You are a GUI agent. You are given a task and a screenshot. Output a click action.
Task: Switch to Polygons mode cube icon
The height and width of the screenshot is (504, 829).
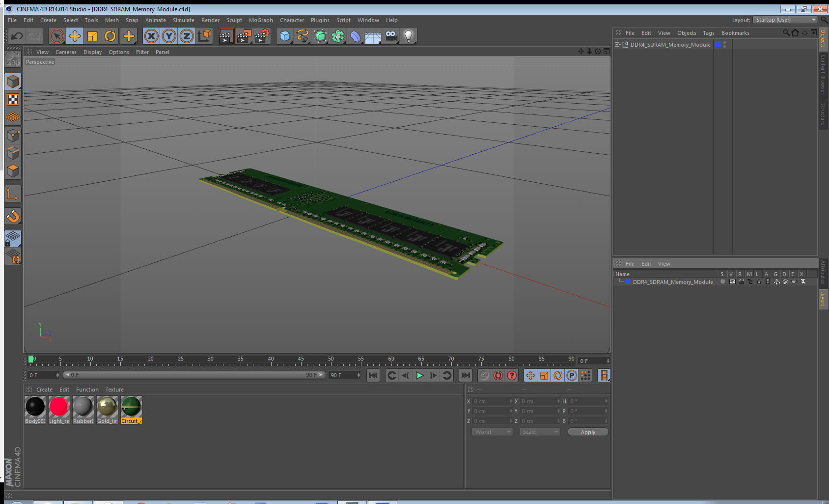point(13,171)
